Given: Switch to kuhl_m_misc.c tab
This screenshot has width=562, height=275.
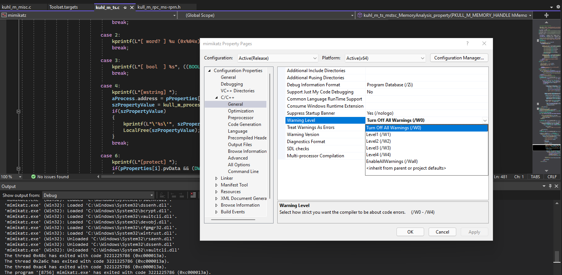Looking at the screenshot, I should pyautogui.click(x=16, y=7).
